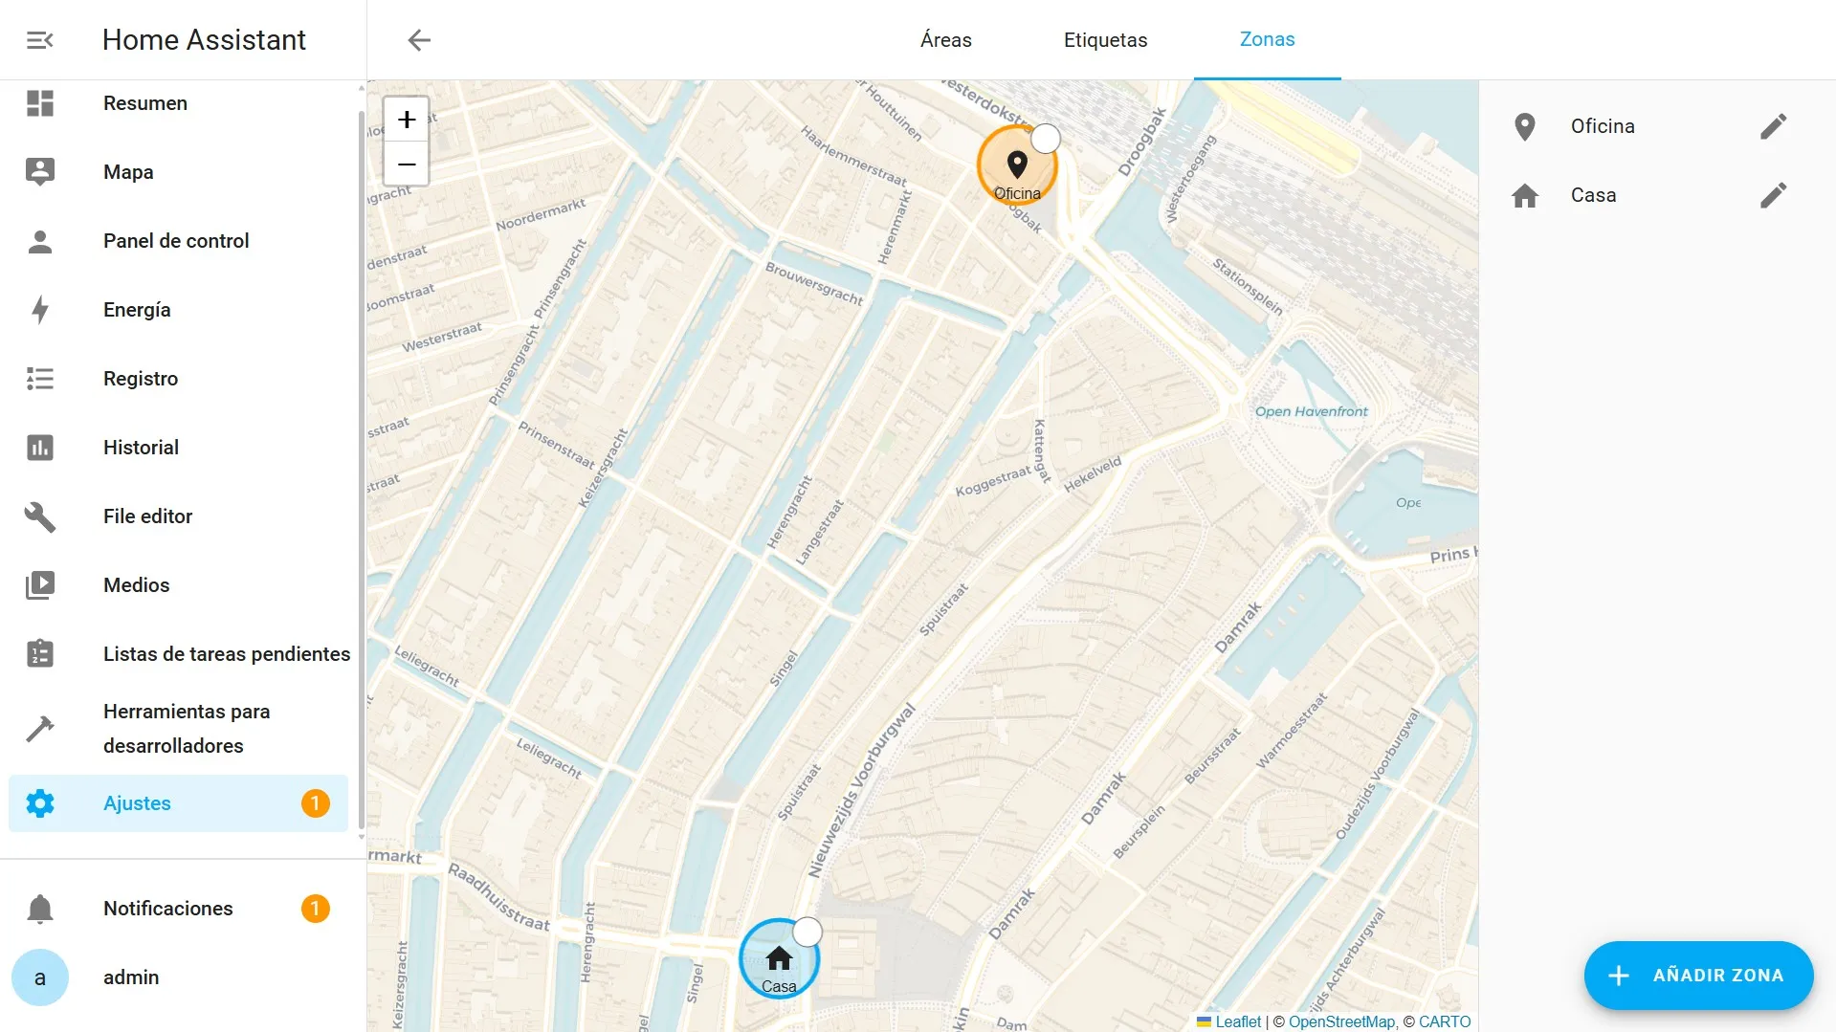Image resolution: width=1836 pixels, height=1032 pixels.
Task: Click the Medios play icon
Action: point(40,585)
